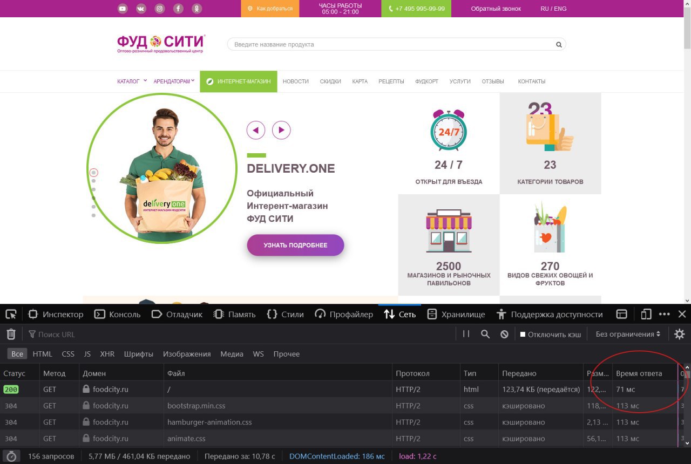Image resolution: width=691 pixels, height=464 pixels.
Task: Go to previous slide with left arrow
Action: coord(256,130)
